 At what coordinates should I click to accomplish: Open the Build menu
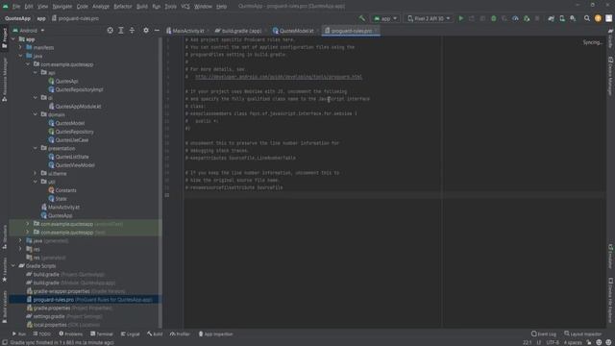click(142, 7)
